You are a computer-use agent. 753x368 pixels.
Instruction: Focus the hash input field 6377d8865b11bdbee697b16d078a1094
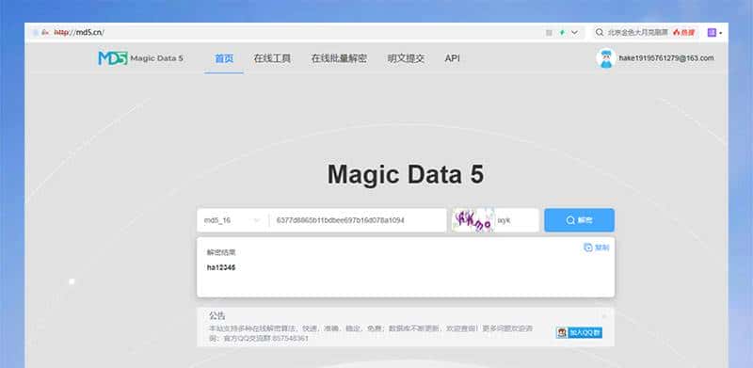point(358,220)
